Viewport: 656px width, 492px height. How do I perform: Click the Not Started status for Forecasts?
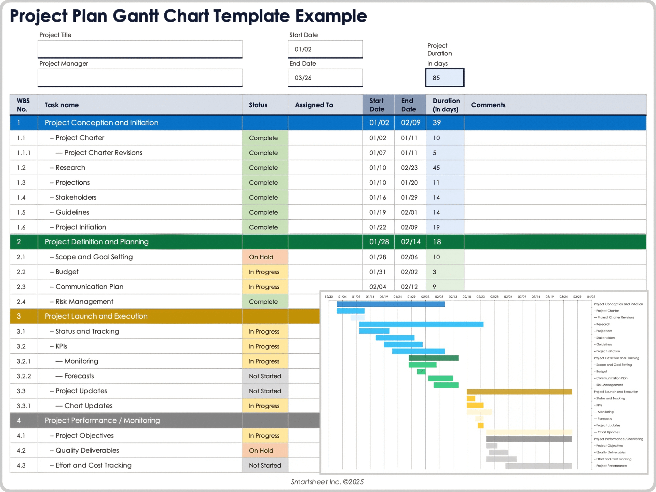(x=265, y=376)
